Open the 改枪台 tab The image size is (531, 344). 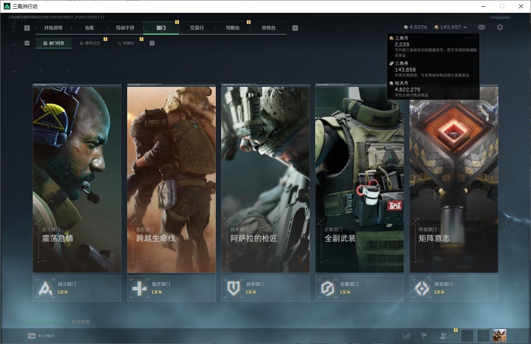[268, 28]
